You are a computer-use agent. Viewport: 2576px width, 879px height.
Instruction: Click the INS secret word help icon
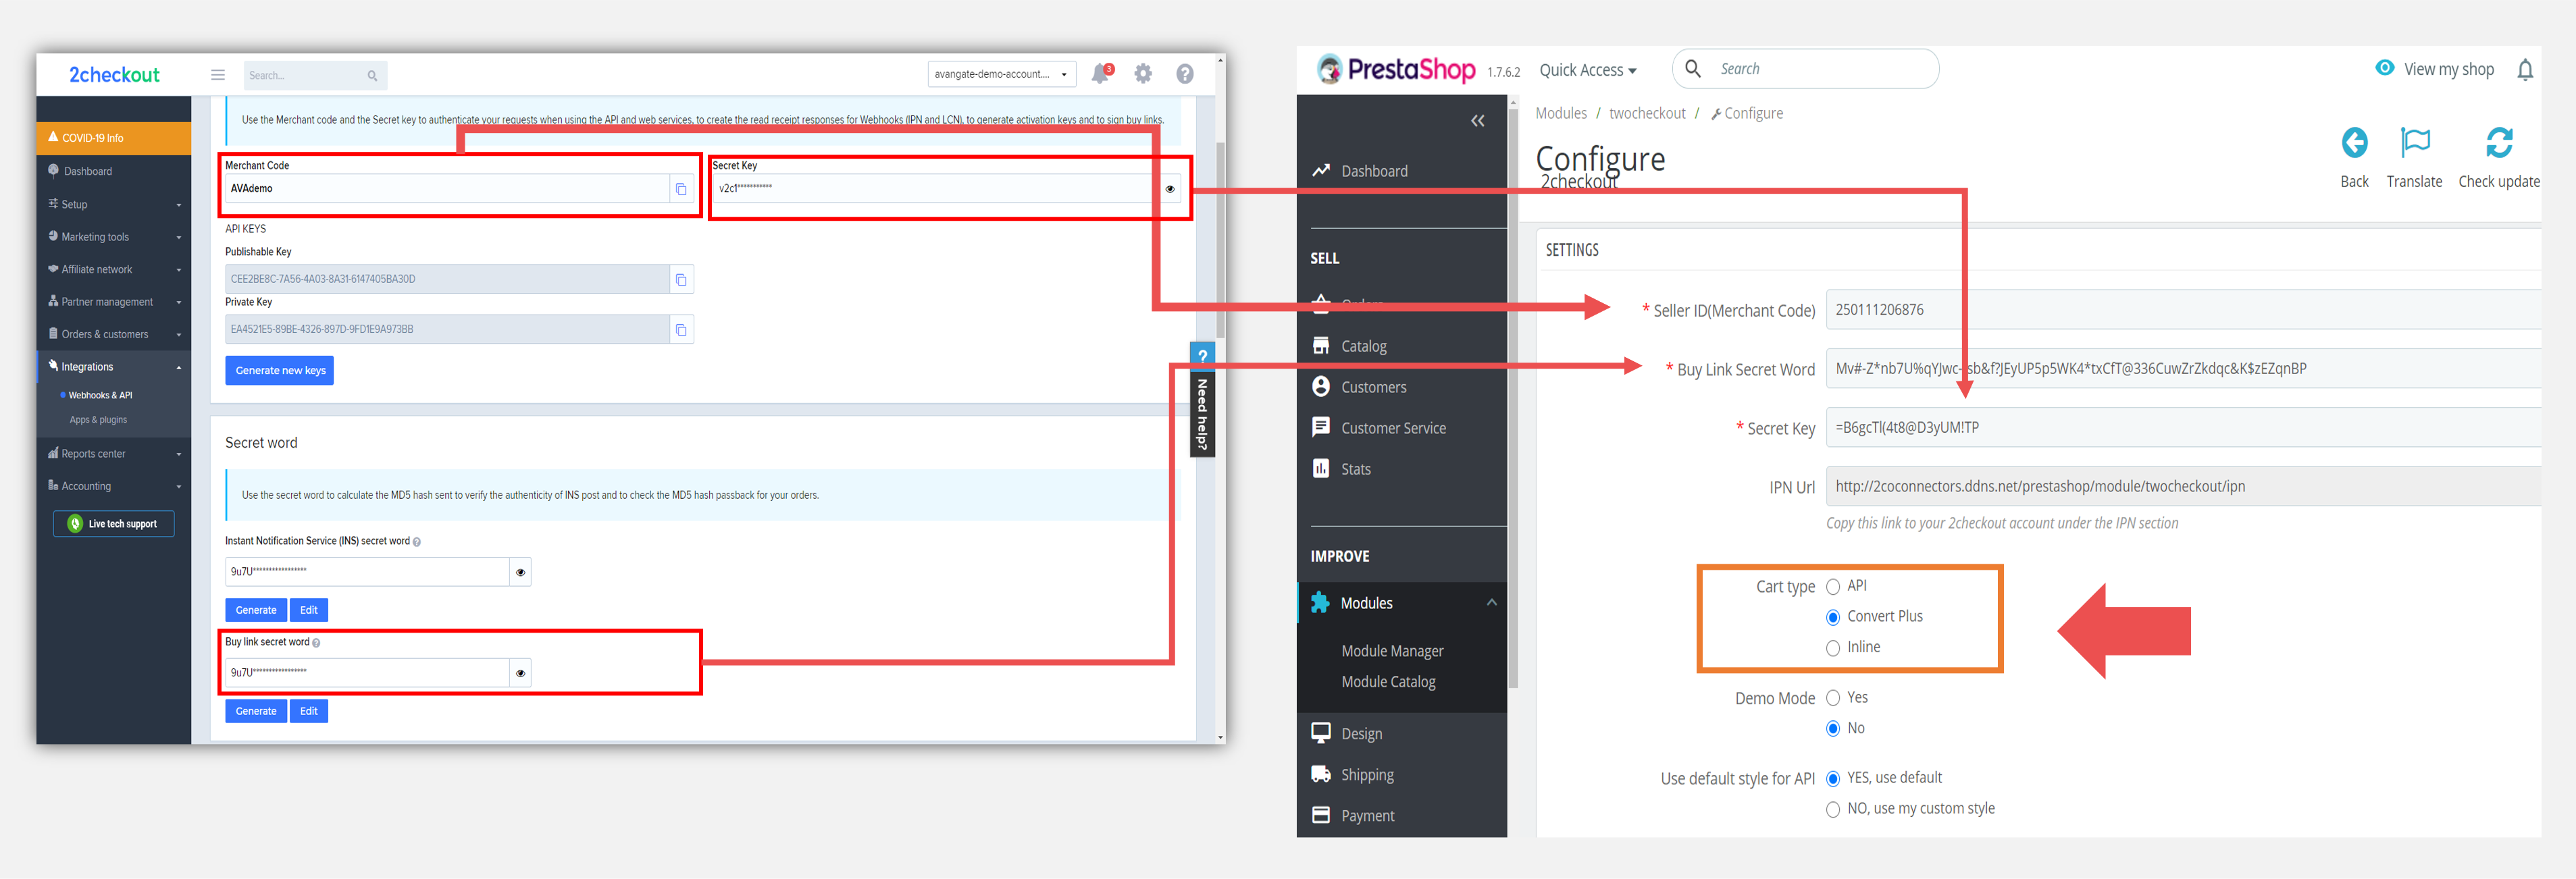[417, 542]
